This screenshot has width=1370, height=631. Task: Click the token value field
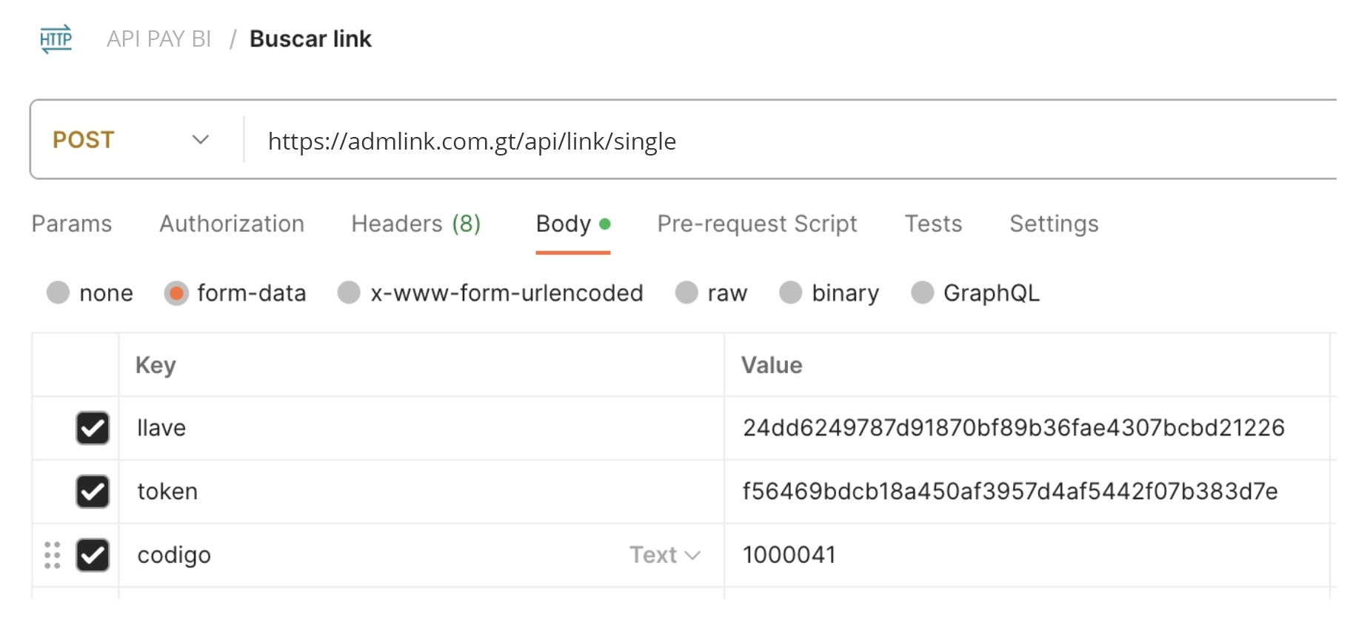click(x=1026, y=492)
